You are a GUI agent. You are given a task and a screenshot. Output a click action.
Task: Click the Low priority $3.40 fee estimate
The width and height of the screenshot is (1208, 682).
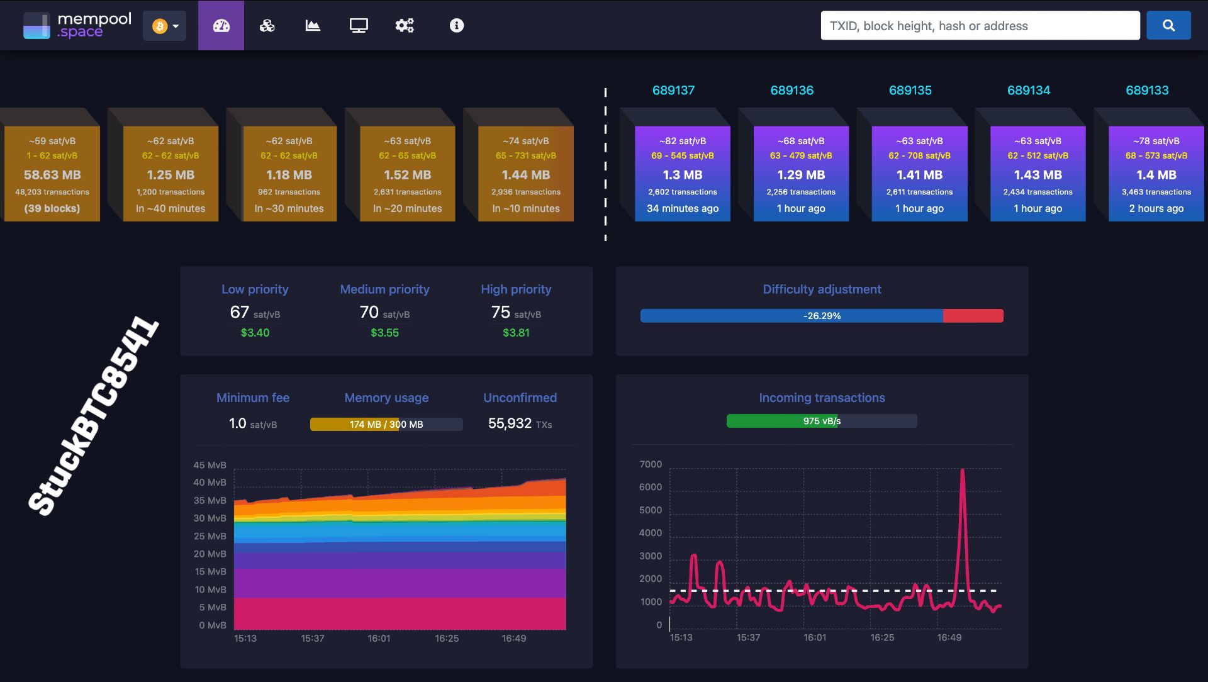click(x=254, y=332)
